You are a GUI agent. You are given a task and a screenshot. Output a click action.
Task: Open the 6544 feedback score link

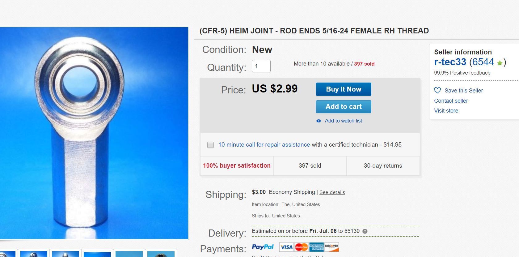click(x=483, y=62)
